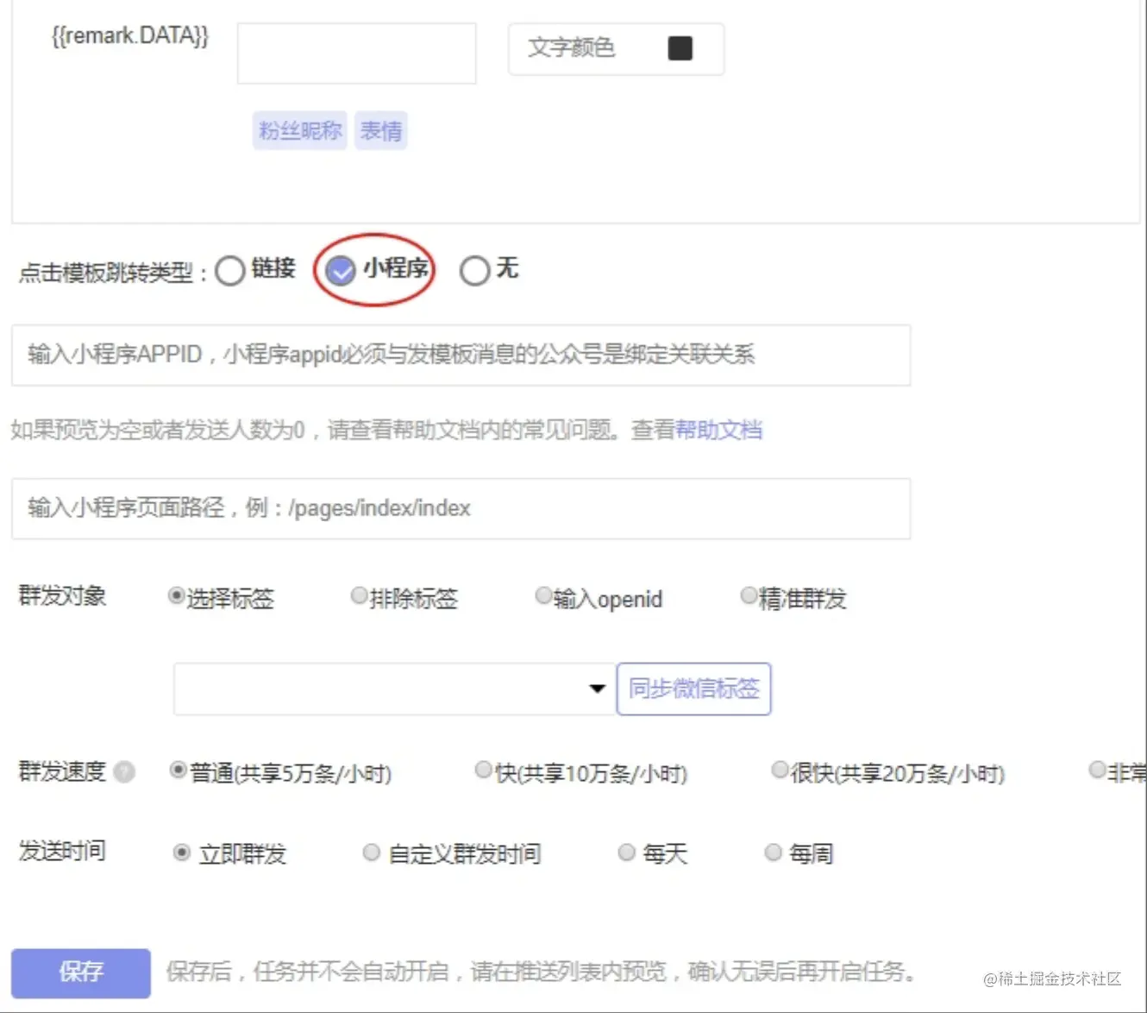Select 快(共享10万条/小时) speed
Screen dimensions: 1147x1013
point(484,770)
